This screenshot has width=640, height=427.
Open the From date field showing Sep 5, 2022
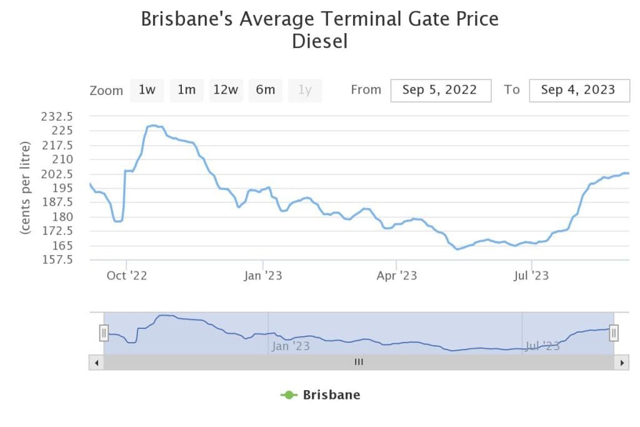441,90
